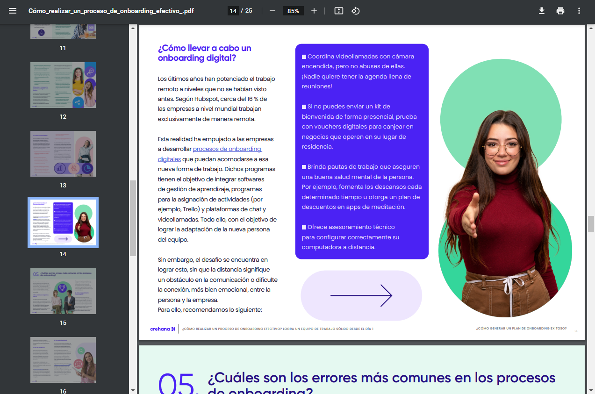Select page 16 thumbnail in sidebar
This screenshot has height=394, width=595.
pos(63,360)
